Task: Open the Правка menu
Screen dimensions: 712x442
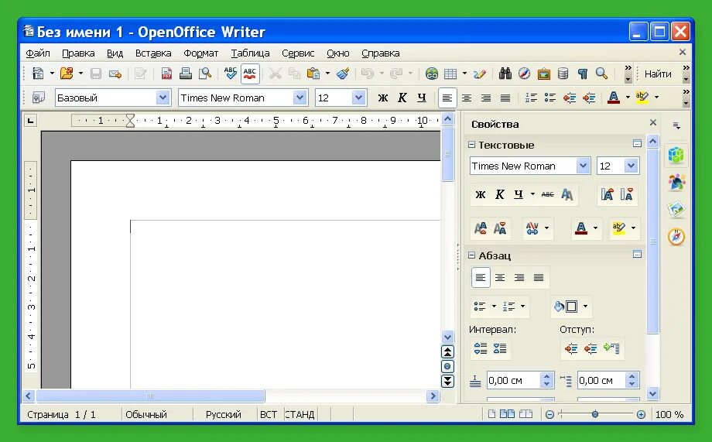Action: point(78,53)
